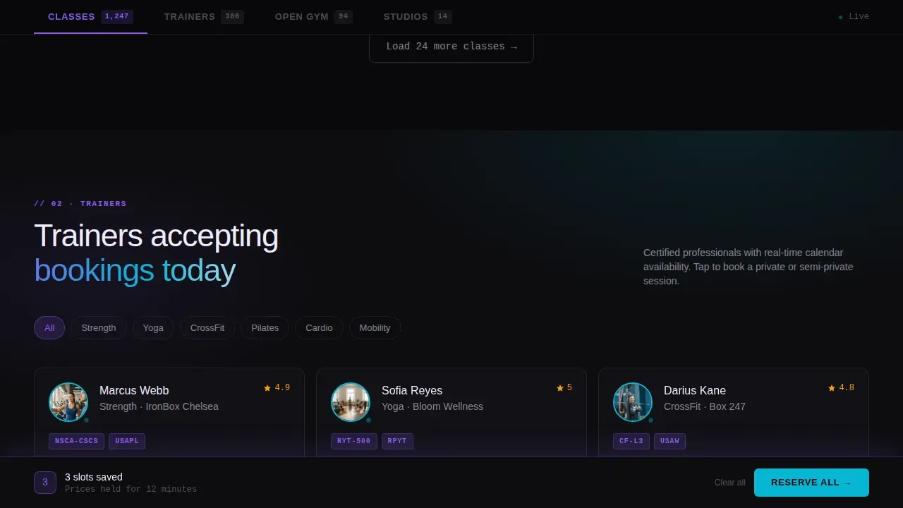The height and width of the screenshot is (508, 903).
Task: Filter trainers by Yoga
Action: (x=153, y=327)
